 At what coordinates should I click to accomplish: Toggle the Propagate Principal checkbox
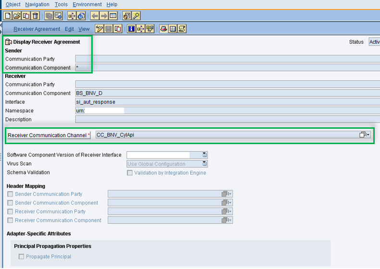21,257
